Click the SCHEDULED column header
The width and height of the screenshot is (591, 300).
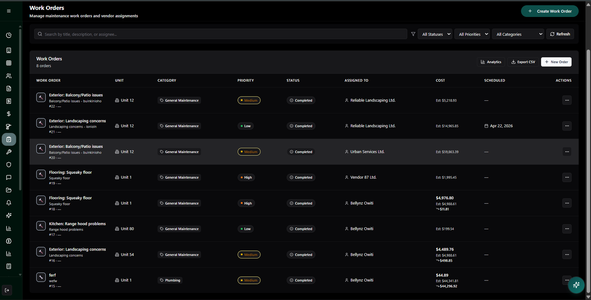click(495, 80)
